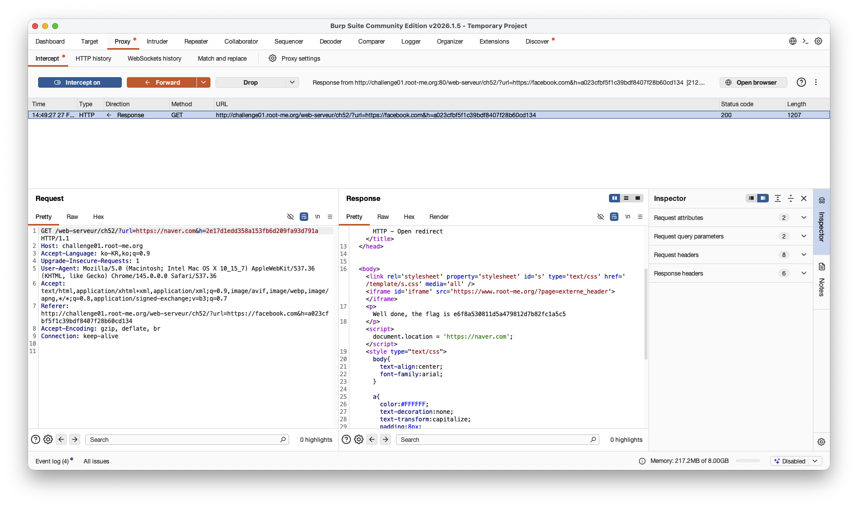
Task: Toggle show newline characters in Request panel
Action: point(317,216)
